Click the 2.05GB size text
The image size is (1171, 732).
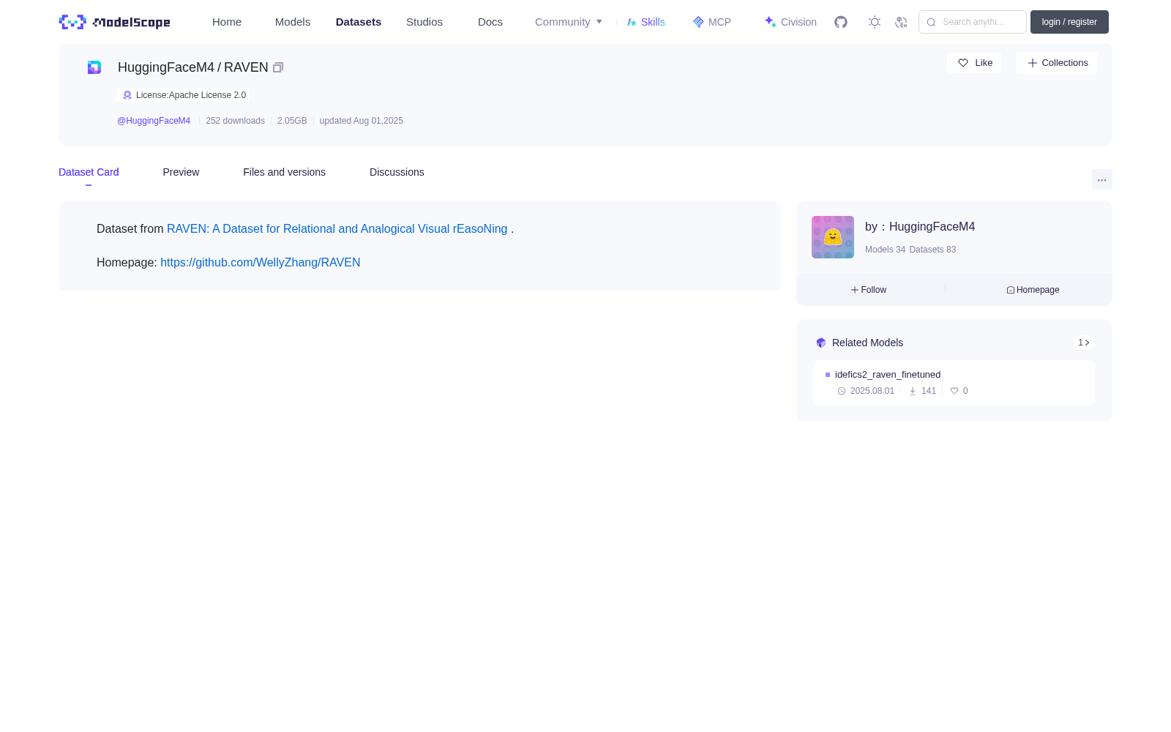coord(292,121)
